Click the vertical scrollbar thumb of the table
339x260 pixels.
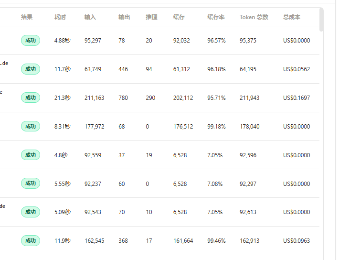point(321,20)
